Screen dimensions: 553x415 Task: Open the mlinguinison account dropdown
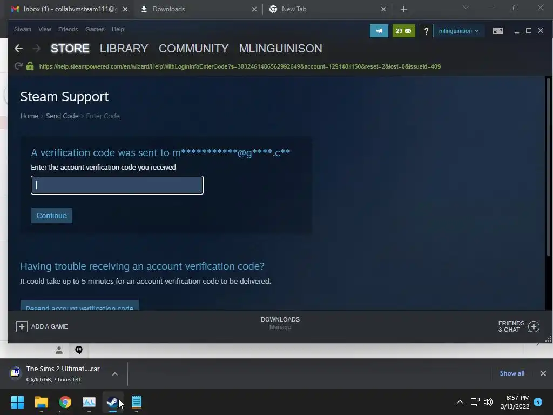458,31
